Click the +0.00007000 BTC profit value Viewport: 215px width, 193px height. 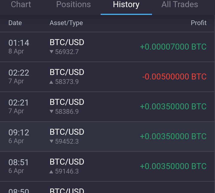pos(173,47)
